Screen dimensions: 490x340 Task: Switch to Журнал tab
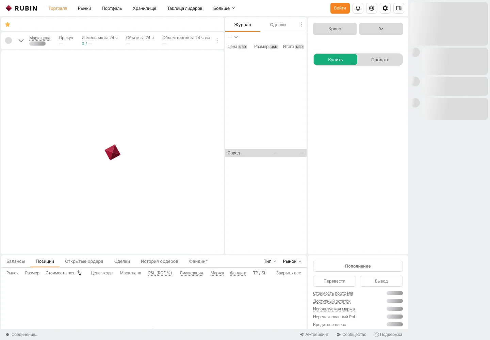tap(243, 25)
